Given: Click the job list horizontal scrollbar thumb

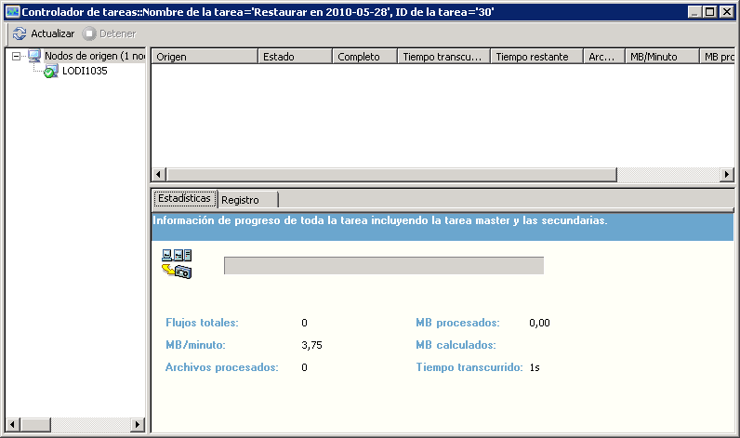Looking at the screenshot, I should coord(391,175).
